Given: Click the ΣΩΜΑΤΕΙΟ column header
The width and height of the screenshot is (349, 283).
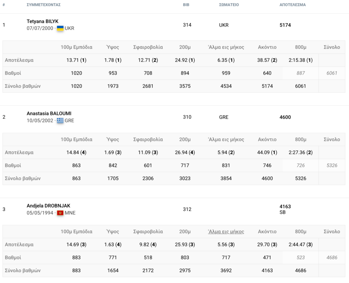Looking at the screenshot, I should click(x=229, y=5).
